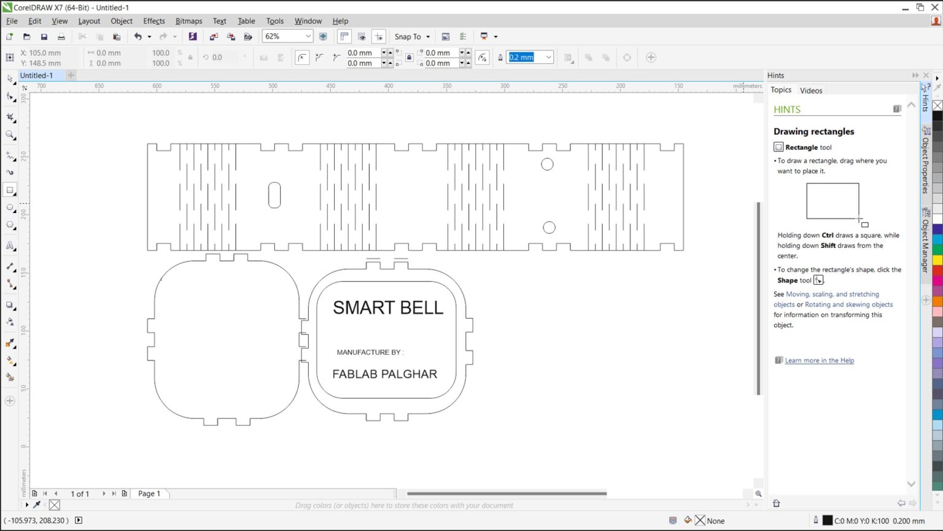Select the Shape tool in toolbox
943x531 pixels.
point(10,96)
